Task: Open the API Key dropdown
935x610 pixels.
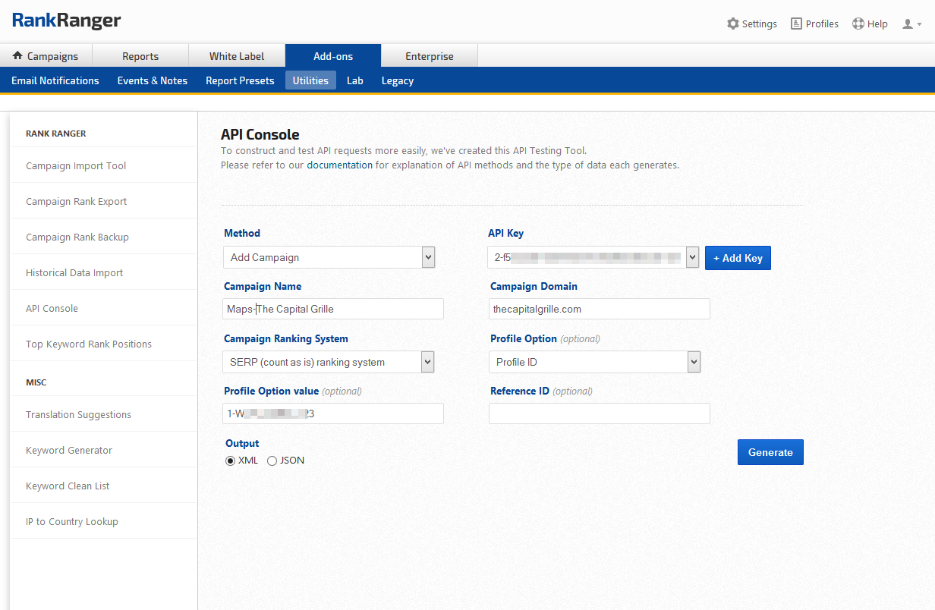Action: (691, 257)
